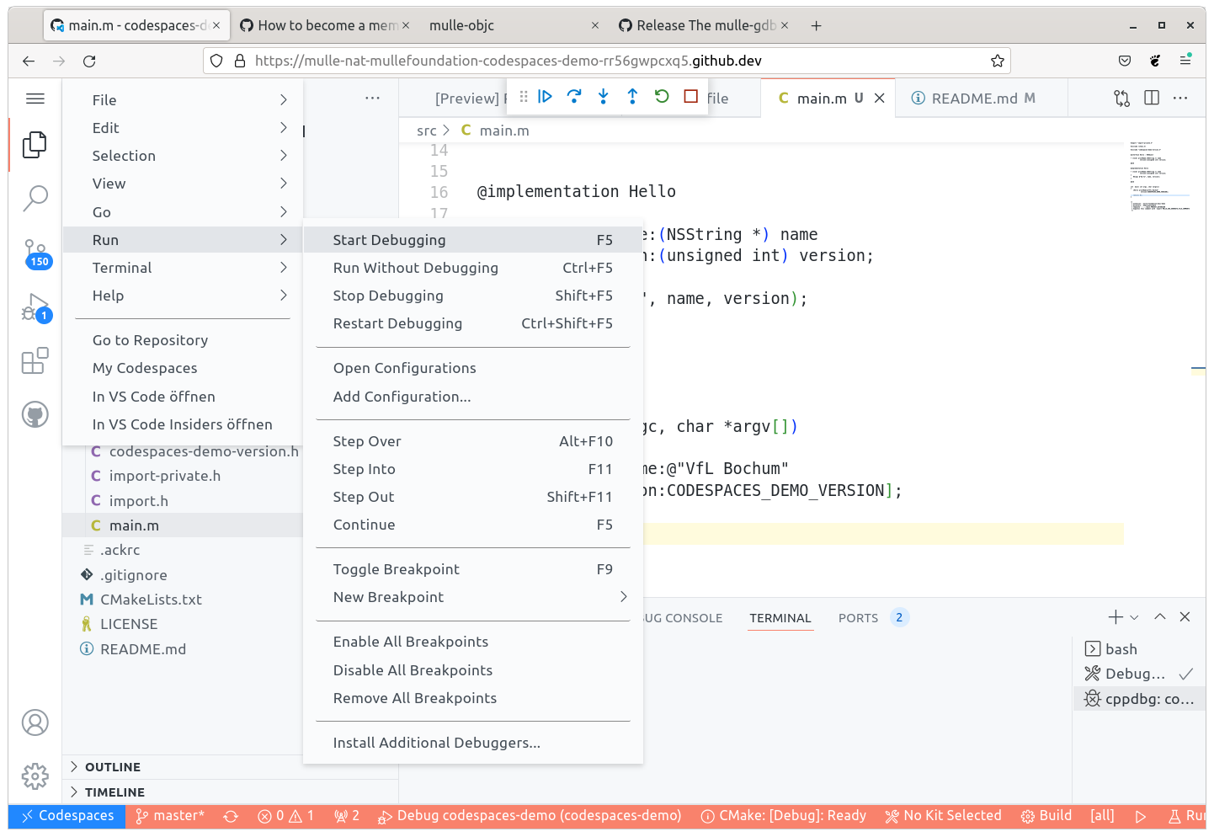Viewport: 1214px width, 837px height.
Task: Choose Start Debugging from Run menu
Action: [x=473, y=240]
